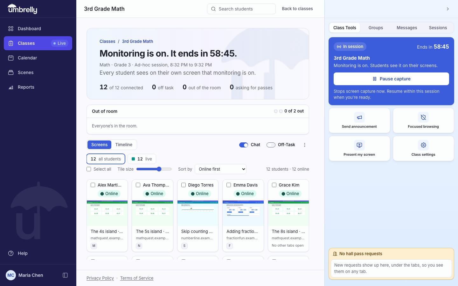Open the Privacy Policy link
The height and width of the screenshot is (286, 458).
pyautogui.click(x=100, y=278)
